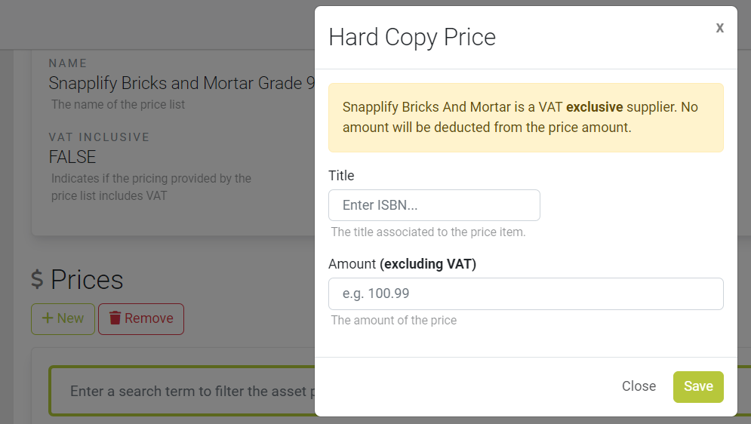Image resolution: width=751 pixels, height=424 pixels.
Task: Click the plus icon on New button
Action: point(48,318)
